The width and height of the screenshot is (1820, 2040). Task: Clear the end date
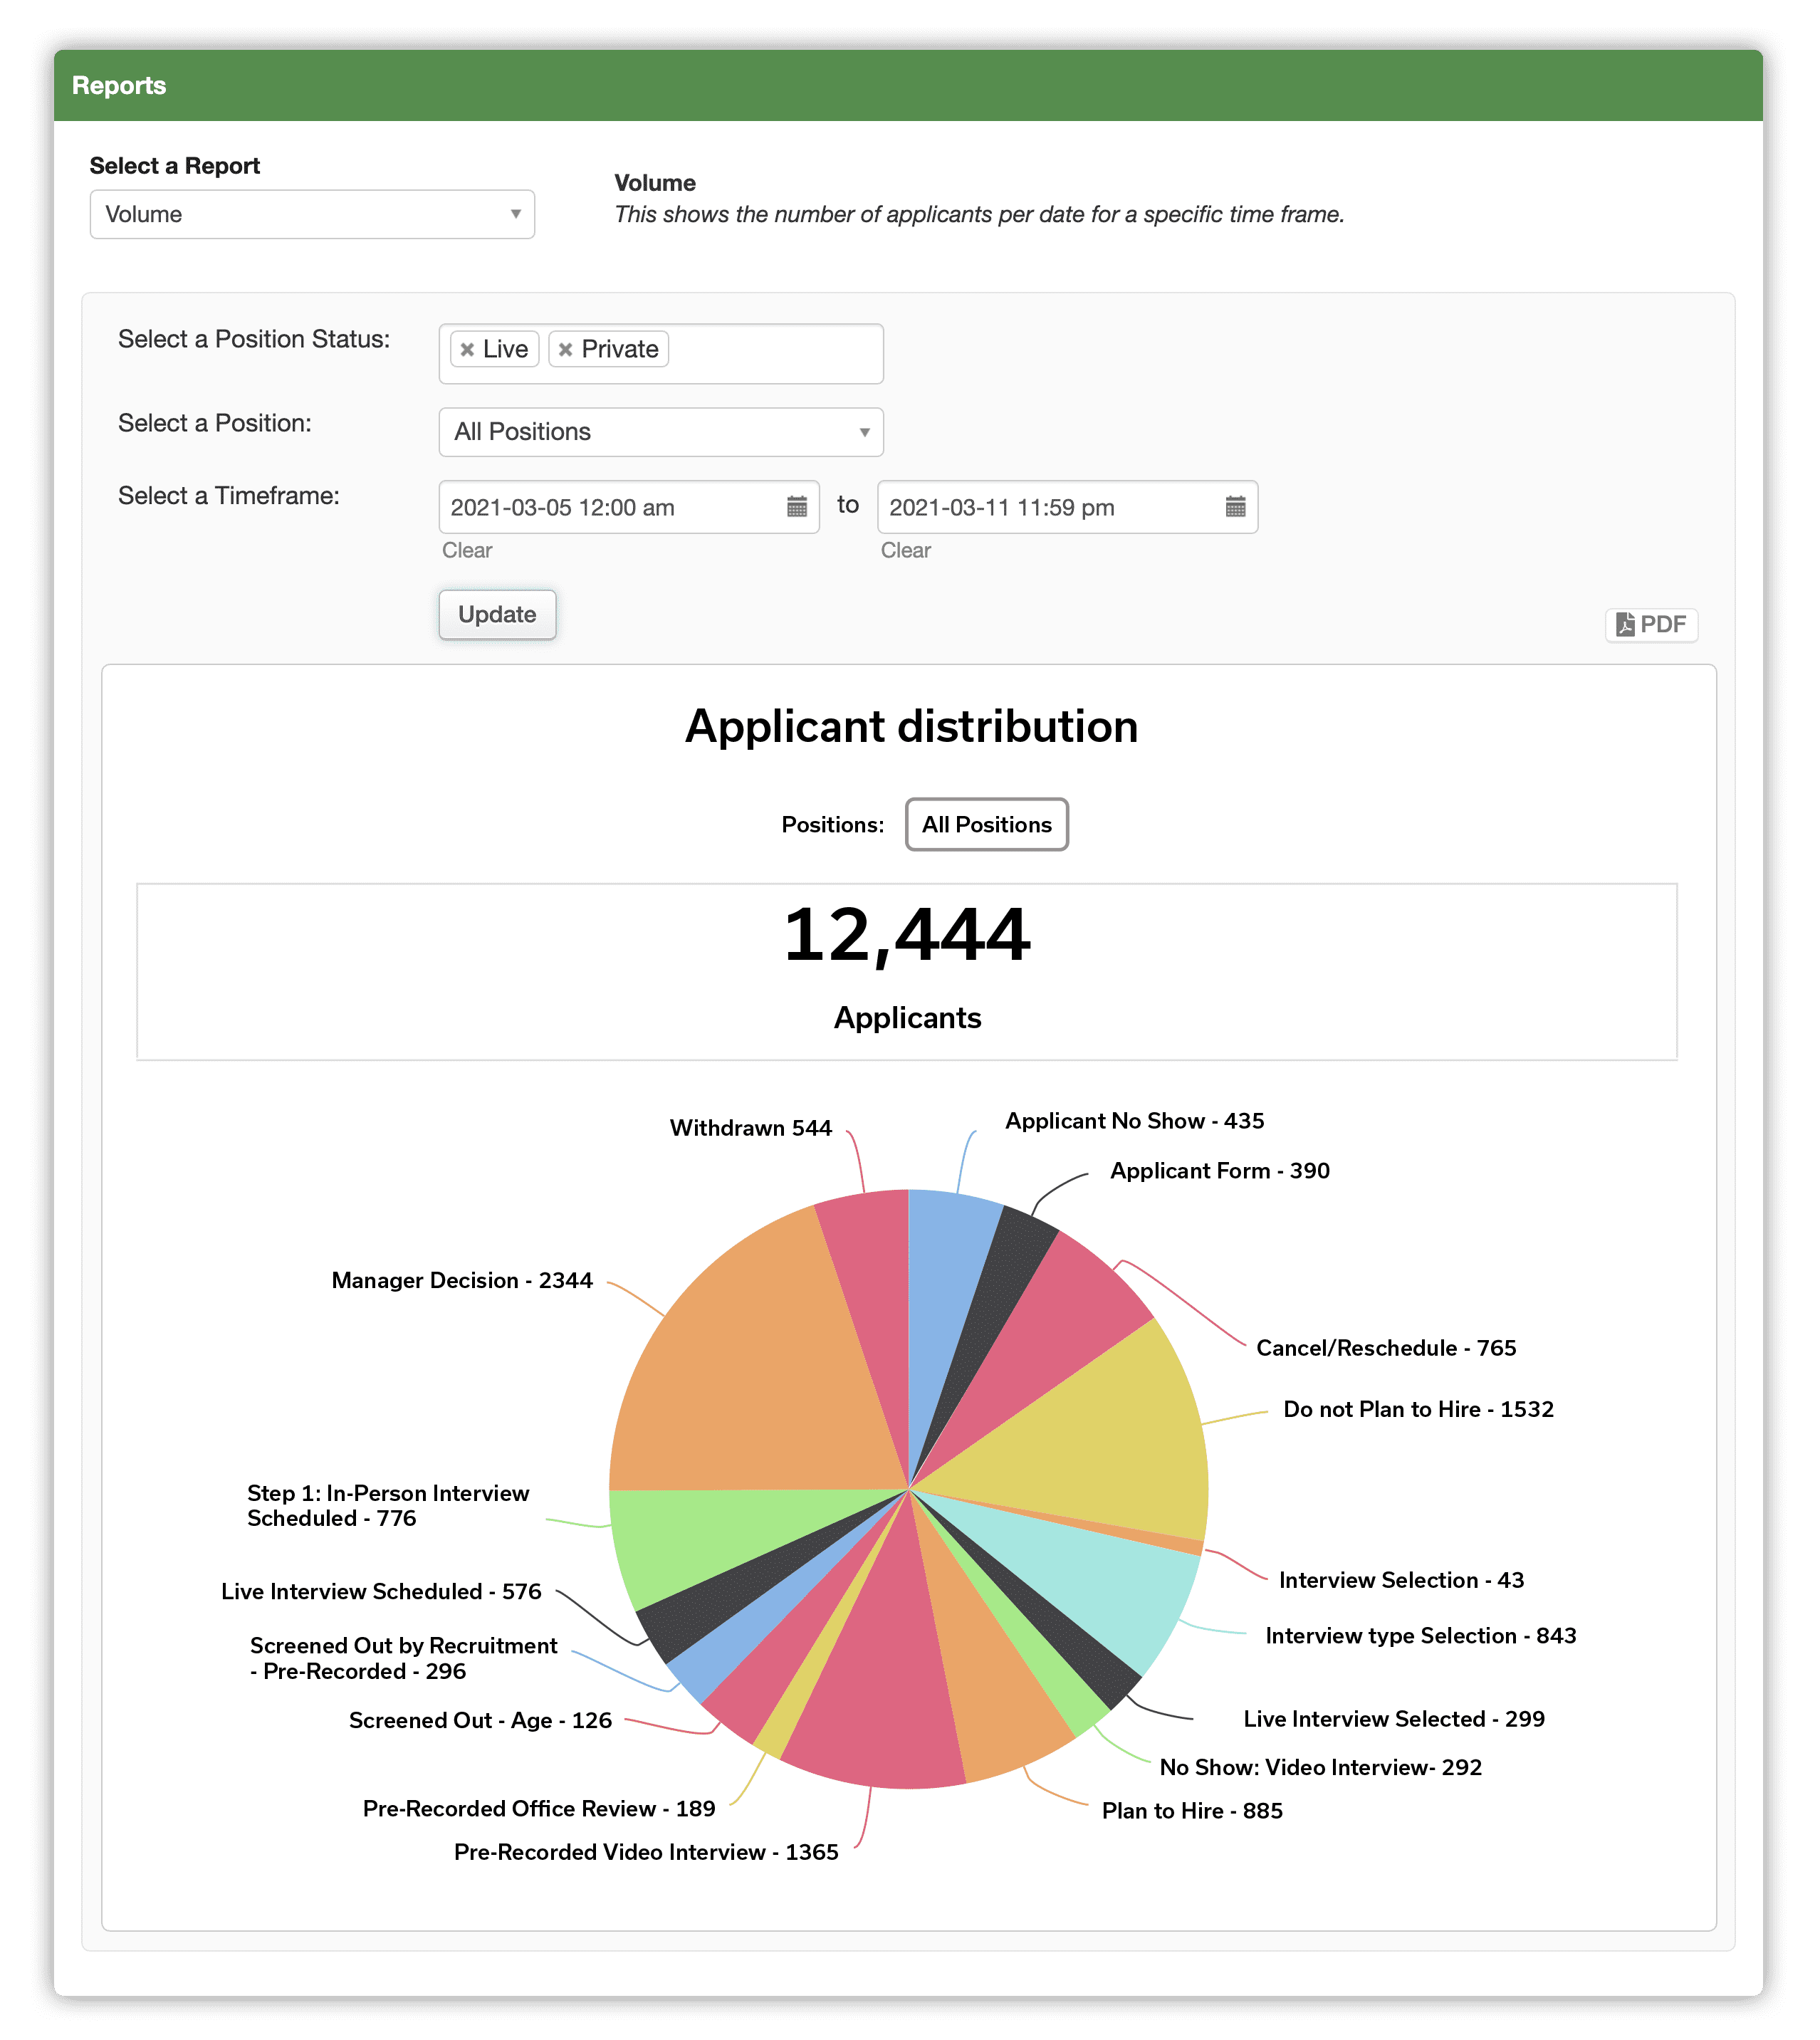(906, 550)
